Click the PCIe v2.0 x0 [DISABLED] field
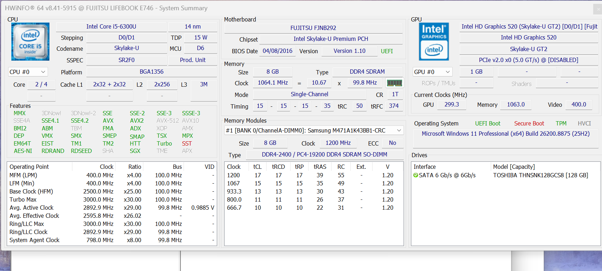The image size is (602, 271). coord(529,60)
